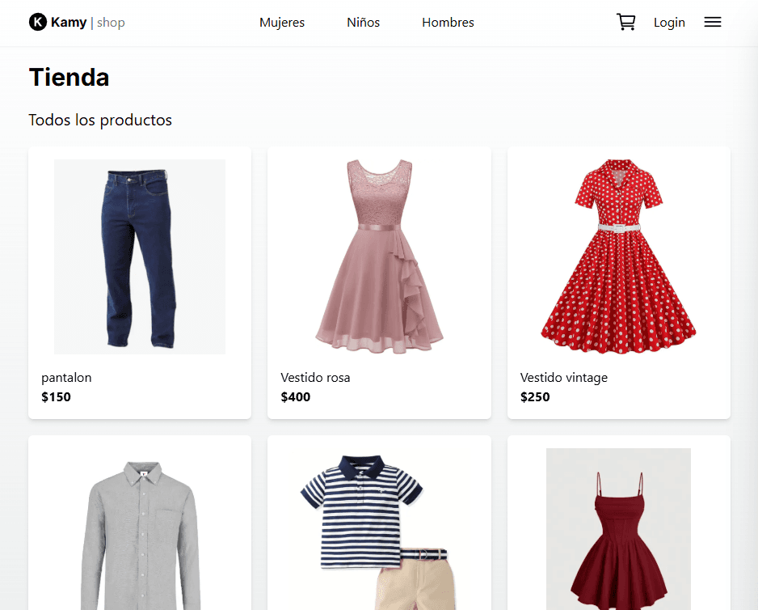Open the blue jeans pantalon image
This screenshot has height=610, width=758.
point(140,256)
